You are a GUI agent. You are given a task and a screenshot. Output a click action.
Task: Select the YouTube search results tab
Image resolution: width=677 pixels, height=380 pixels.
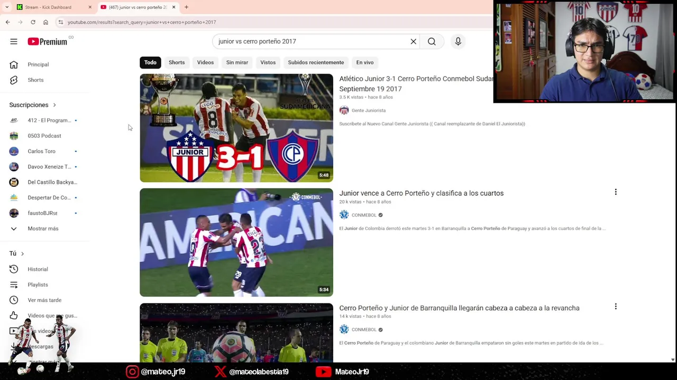click(138, 7)
